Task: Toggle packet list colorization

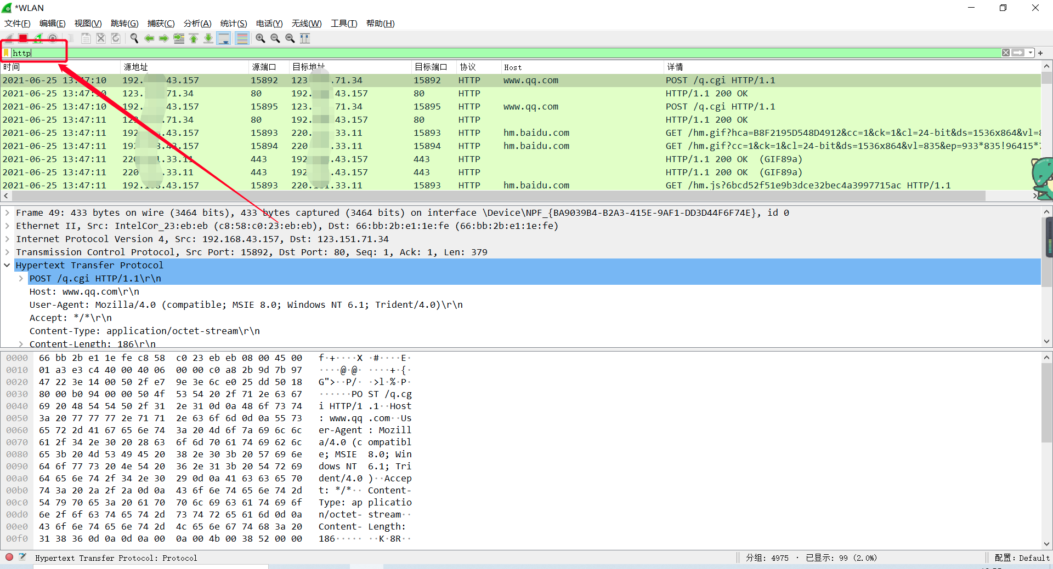Action: [x=242, y=38]
